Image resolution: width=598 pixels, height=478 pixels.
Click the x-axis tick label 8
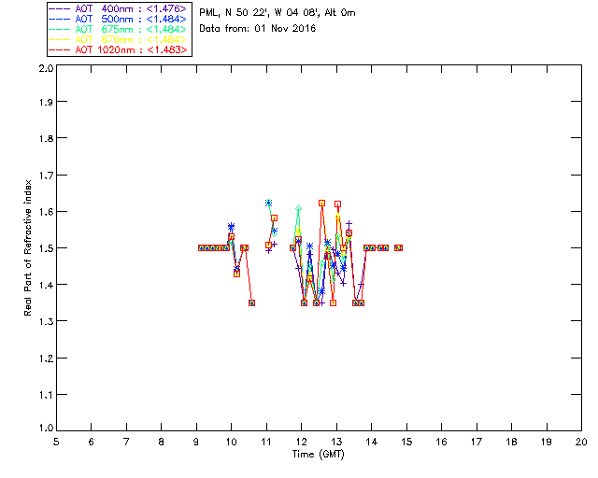[x=162, y=442]
